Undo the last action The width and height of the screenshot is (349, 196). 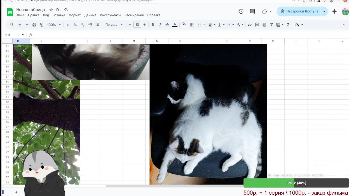click(x=20, y=25)
